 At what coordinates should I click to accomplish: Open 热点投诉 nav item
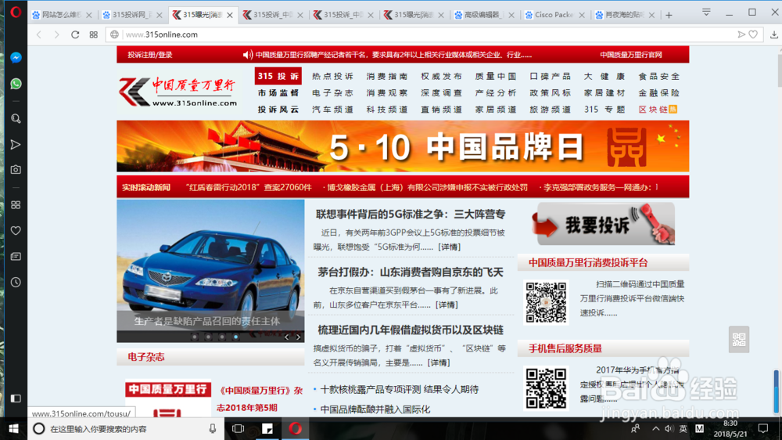point(332,77)
